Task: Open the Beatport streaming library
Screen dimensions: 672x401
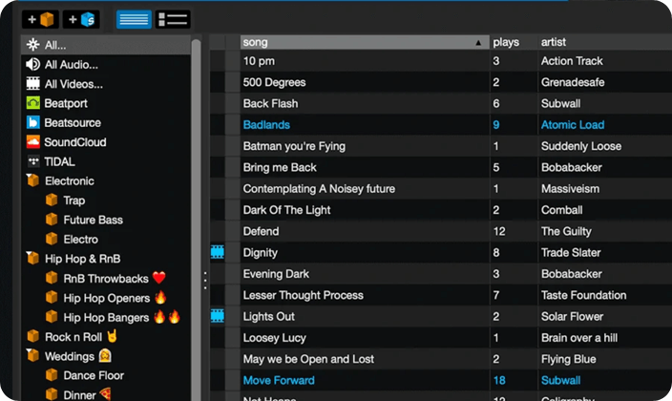Action: coord(65,103)
